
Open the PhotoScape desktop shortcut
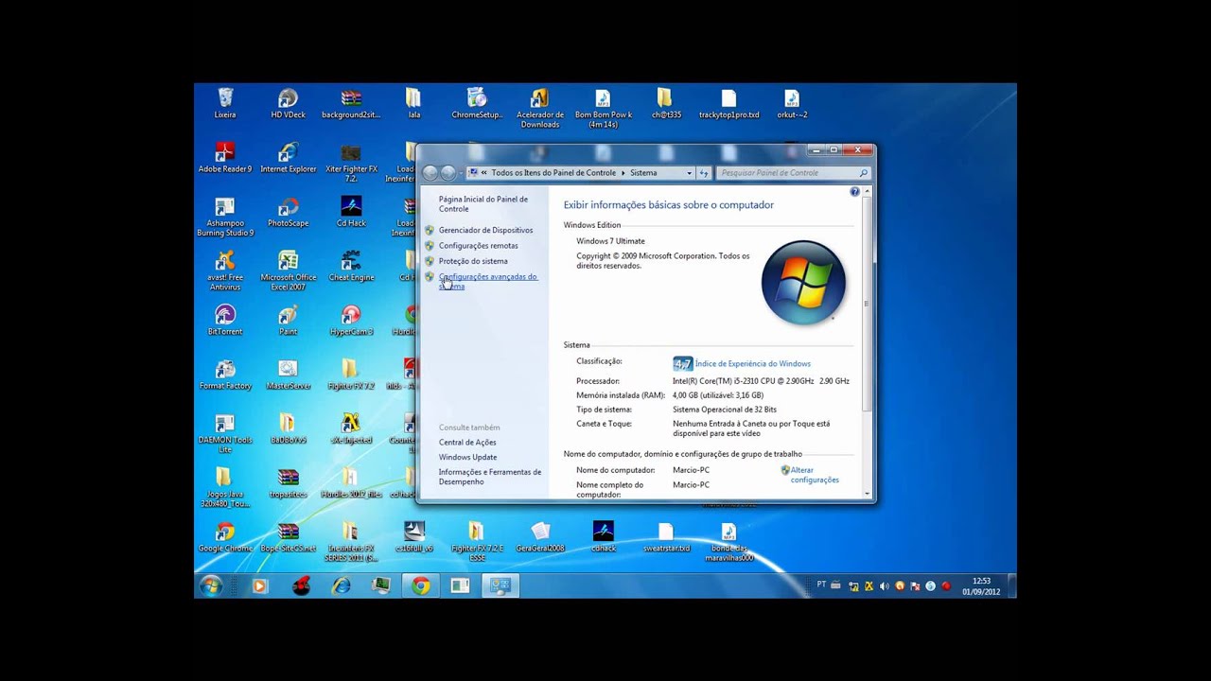289,212
